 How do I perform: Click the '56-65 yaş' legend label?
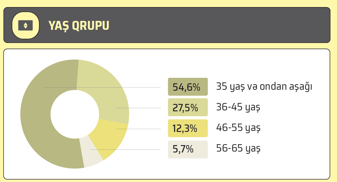click(238, 148)
